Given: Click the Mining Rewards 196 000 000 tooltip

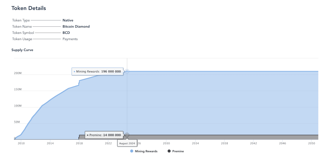Looking at the screenshot, I should (97, 72).
